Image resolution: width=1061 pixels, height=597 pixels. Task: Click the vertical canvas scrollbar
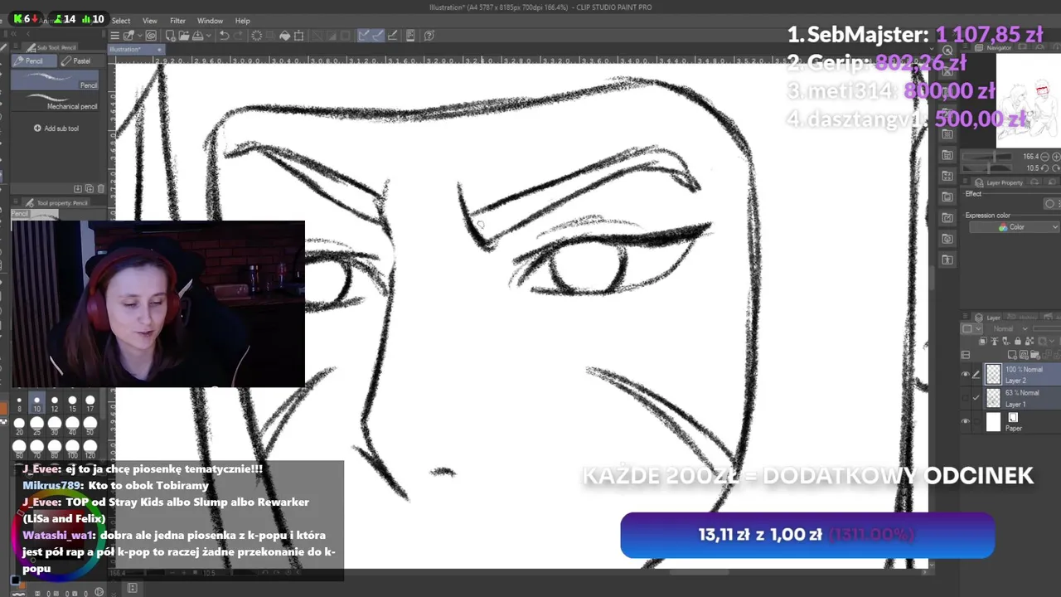click(932, 278)
